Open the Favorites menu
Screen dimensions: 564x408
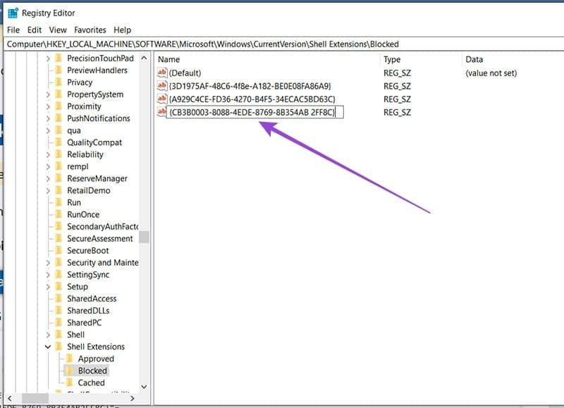[x=90, y=30]
